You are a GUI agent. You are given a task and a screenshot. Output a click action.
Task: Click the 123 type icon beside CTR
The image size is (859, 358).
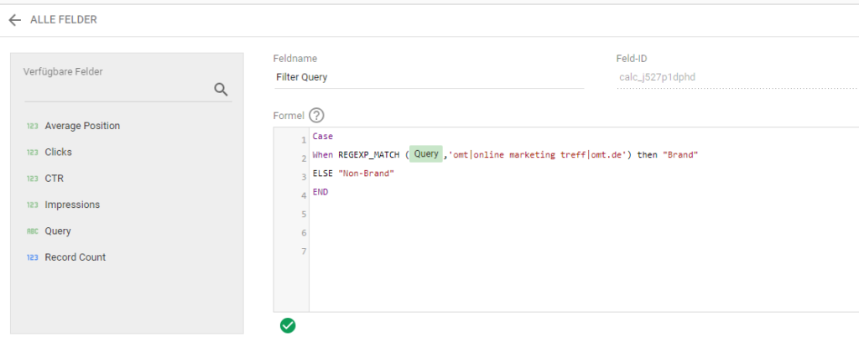tap(33, 179)
